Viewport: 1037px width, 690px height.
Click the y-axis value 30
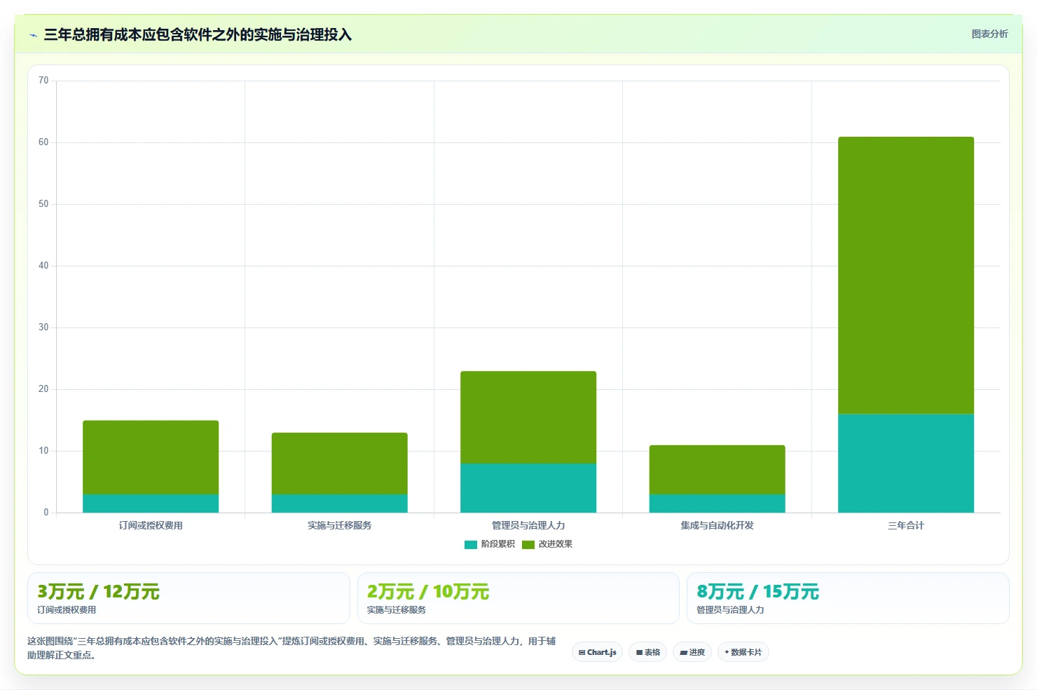coord(43,327)
